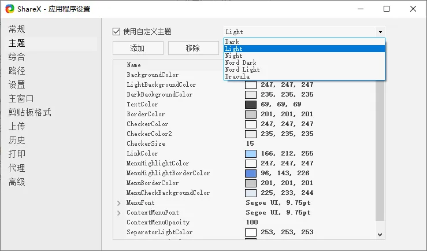Click the MenuCheckBackgroundColor value 225, 233, 244
Image resolution: width=427 pixels, height=251 pixels.
coord(287,193)
